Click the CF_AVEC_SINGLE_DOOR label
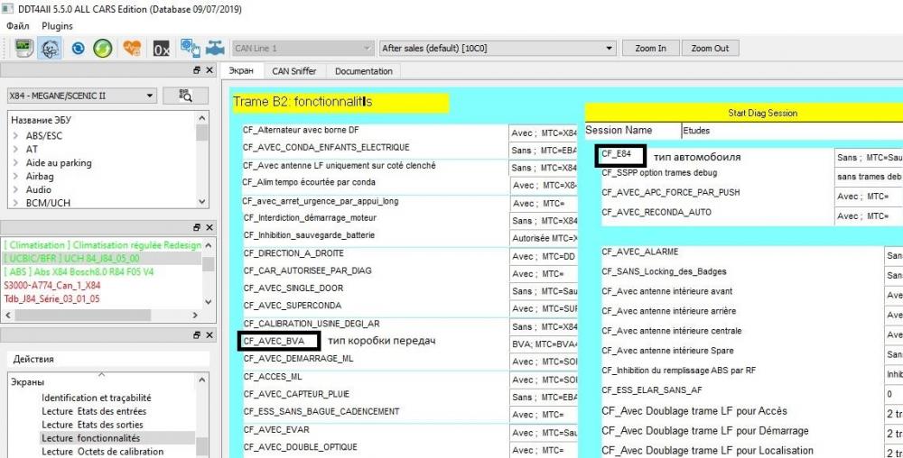The width and height of the screenshot is (903, 458). (x=293, y=289)
